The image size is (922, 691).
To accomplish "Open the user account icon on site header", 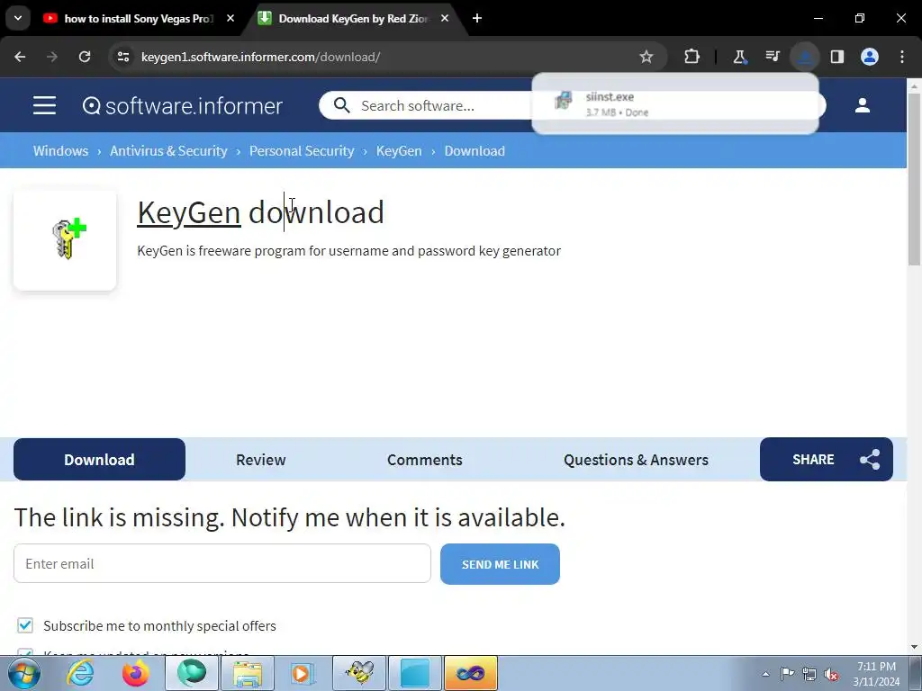I will [862, 106].
